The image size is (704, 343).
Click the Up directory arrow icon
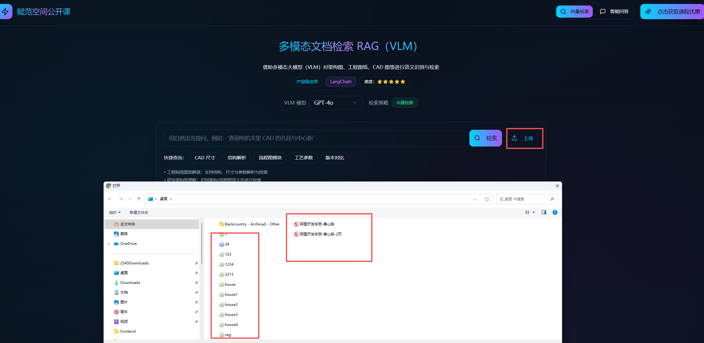coord(139,199)
